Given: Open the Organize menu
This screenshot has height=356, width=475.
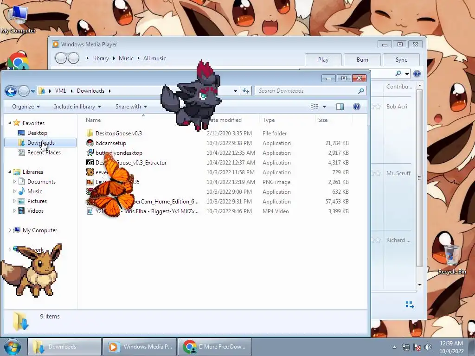Looking at the screenshot, I should [26, 107].
